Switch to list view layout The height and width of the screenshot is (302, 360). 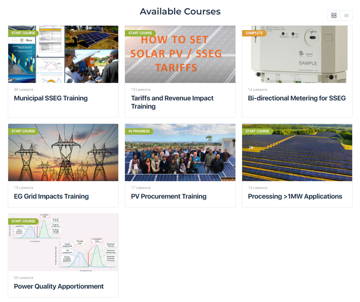click(347, 15)
